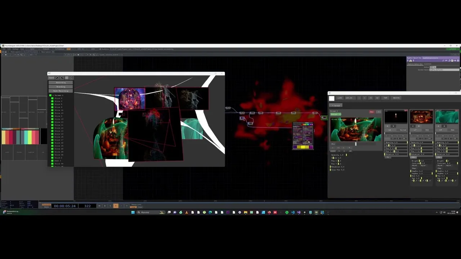Open Spotify from the taskbar
This screenshot has width=461, height=259.
(x=287, y=212)
